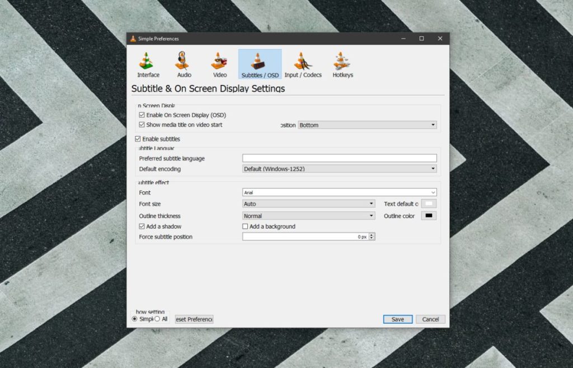The height and width of the screenshot is (368, 573).
Task: Click the Reset Preferences button
Action: pos(194,319)
